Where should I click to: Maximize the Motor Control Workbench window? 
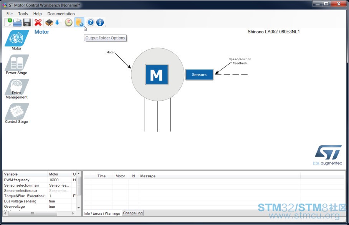326,4
